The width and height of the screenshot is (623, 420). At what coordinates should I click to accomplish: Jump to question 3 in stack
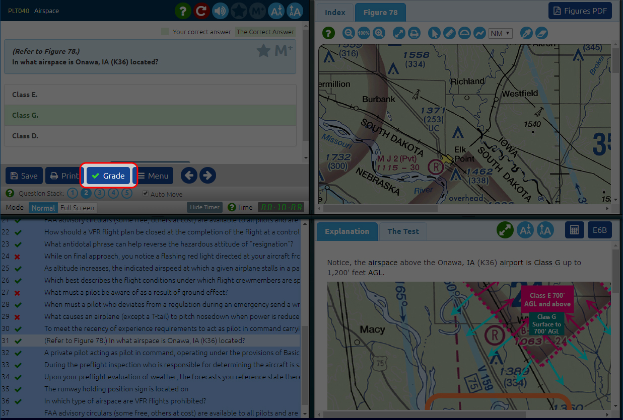(99, 193)
